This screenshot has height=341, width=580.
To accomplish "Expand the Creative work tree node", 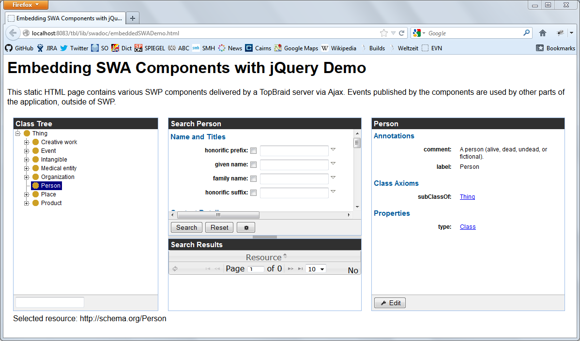I will coord(27,142).
